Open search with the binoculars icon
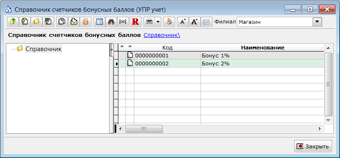 (x=111, y=22)
